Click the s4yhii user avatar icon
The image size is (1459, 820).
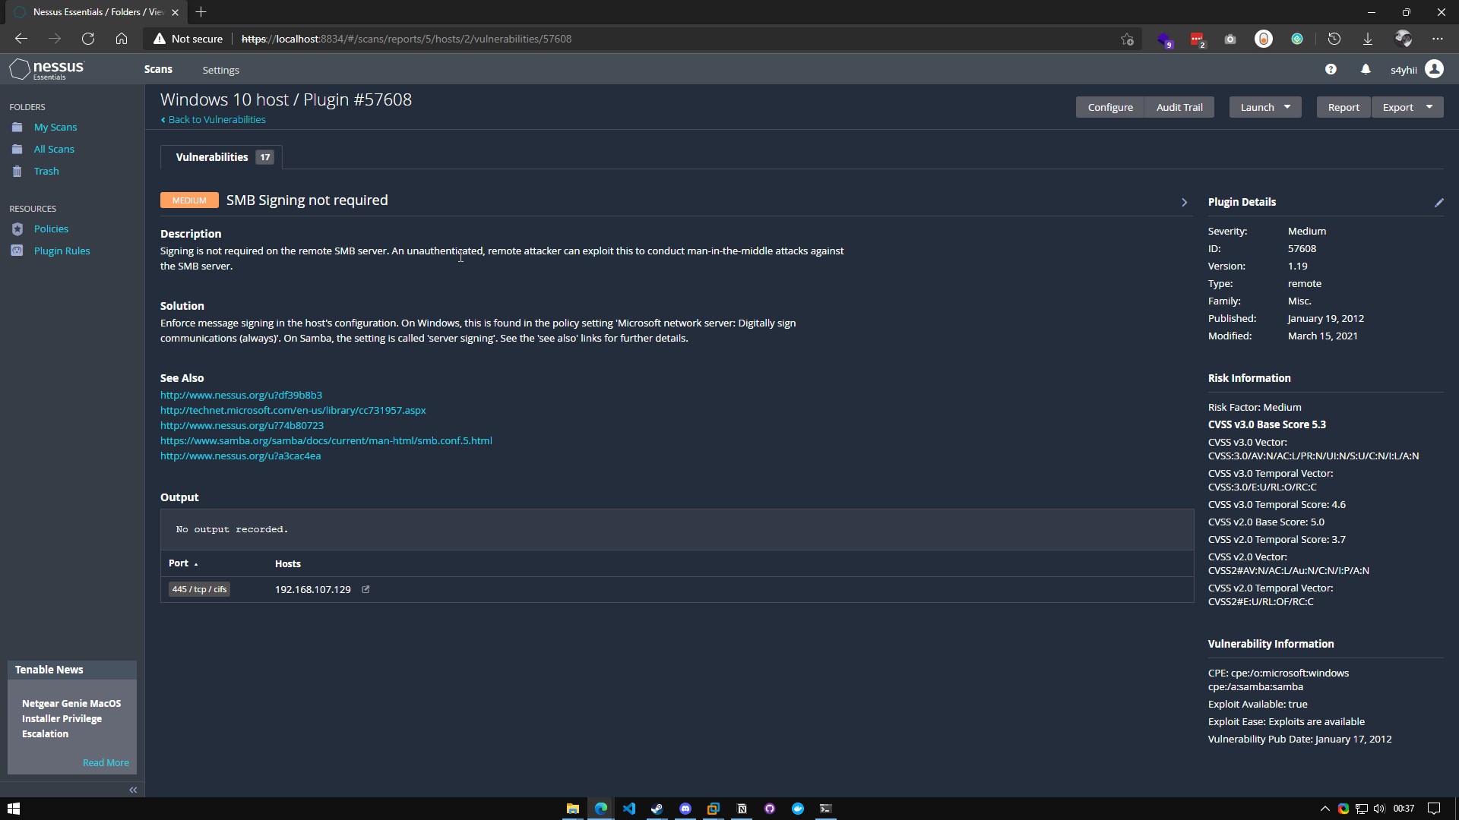point(1434,69)
